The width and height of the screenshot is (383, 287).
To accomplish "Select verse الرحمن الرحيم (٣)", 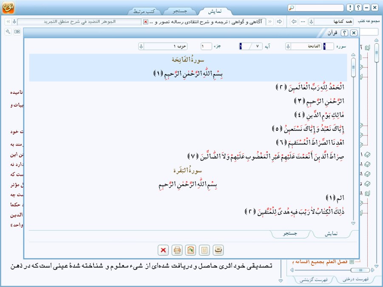I will click(319, 101).
